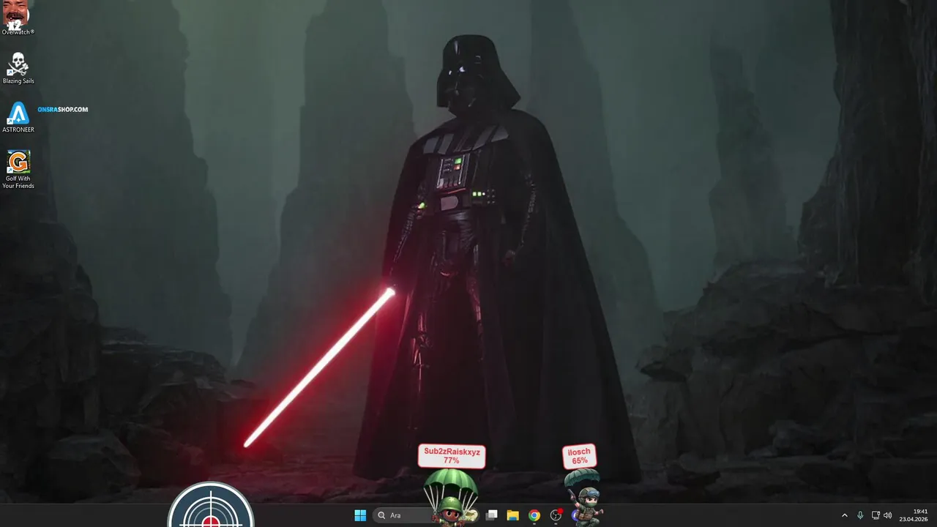
Task: Expand the hidden system tray icons chevron
Action: pyautogui.click(x=844, y=515)
